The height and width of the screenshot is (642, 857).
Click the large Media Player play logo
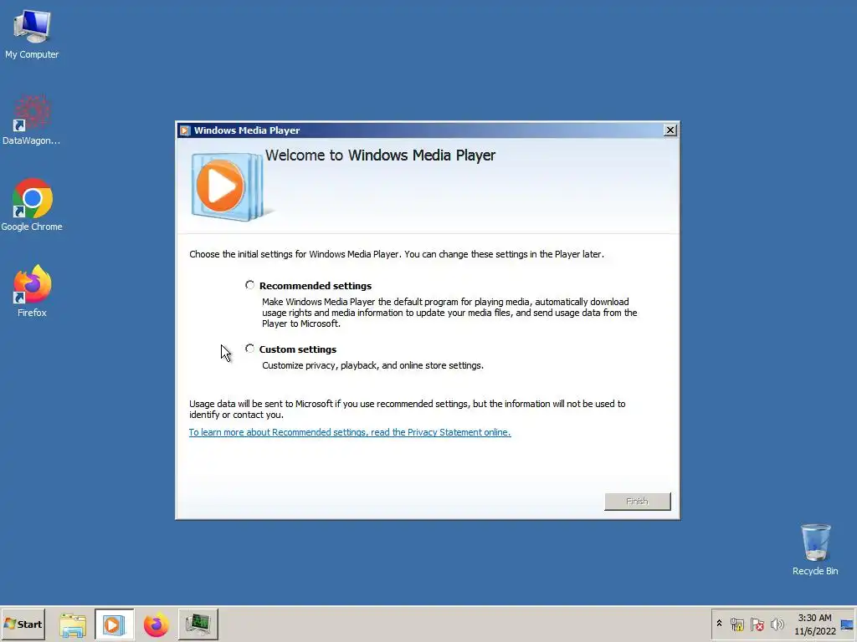pyautogui.click(x=227, y=186)
